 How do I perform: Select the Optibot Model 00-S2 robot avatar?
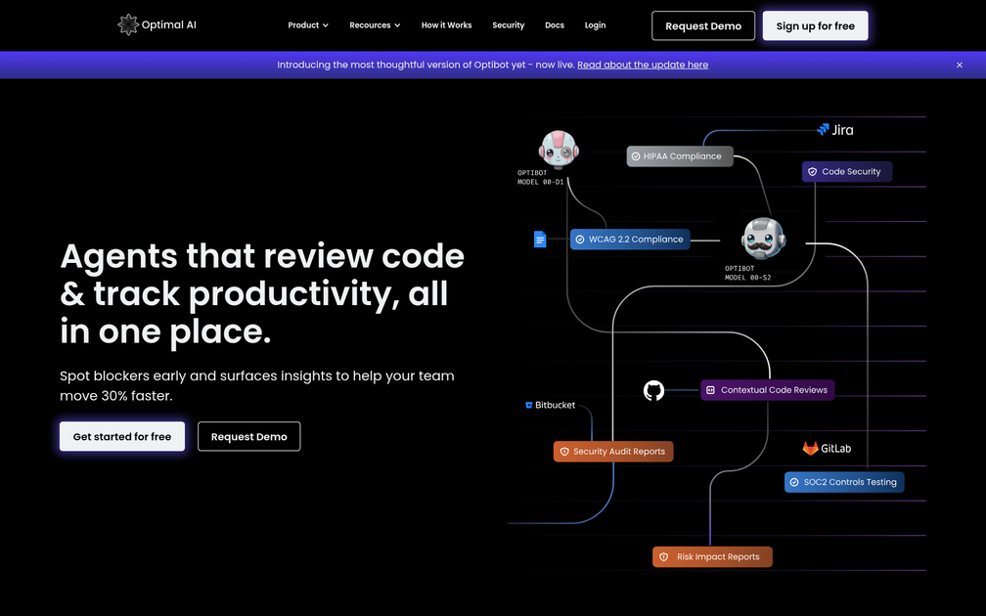tap(764, 238)
